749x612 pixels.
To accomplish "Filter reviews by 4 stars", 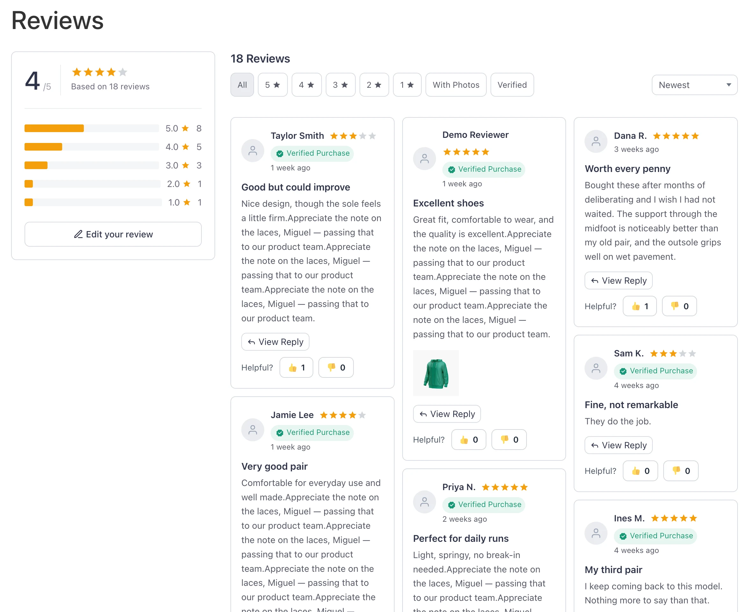I will [x=306, y=85].
